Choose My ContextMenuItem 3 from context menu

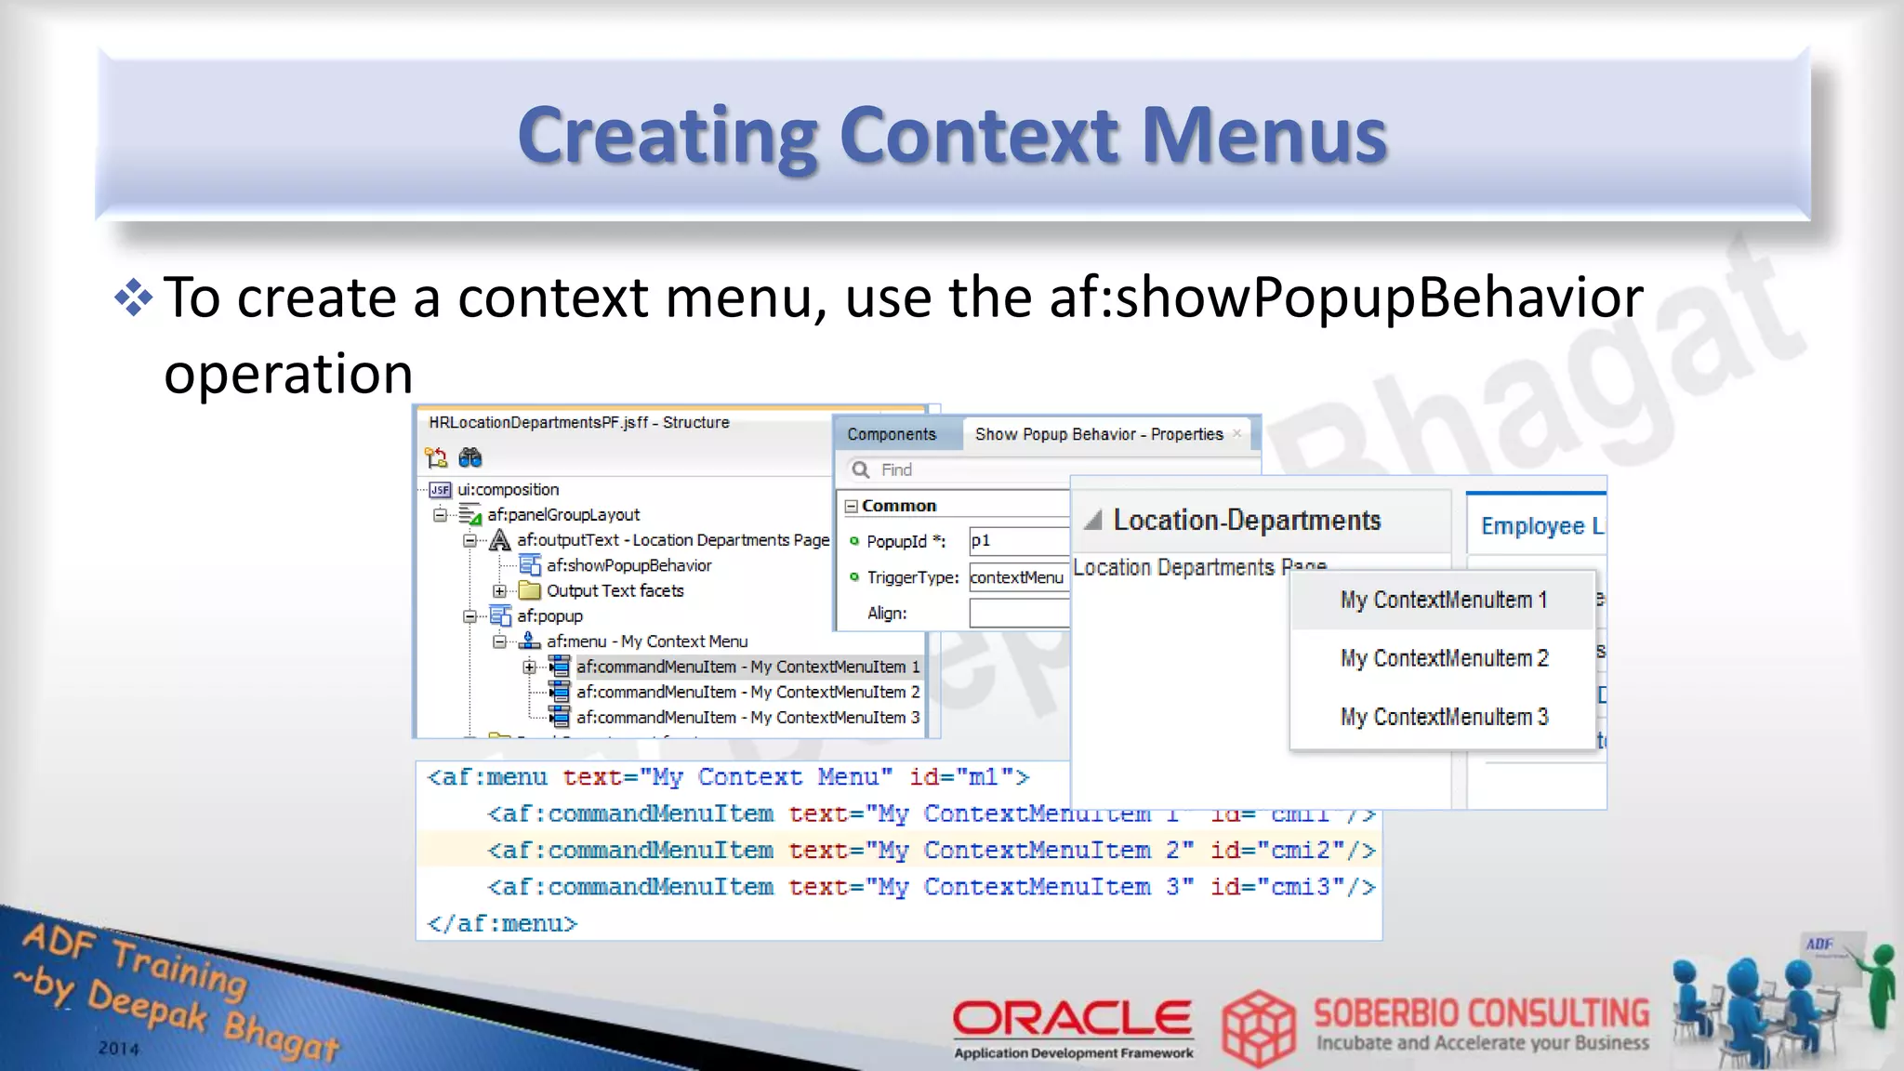1444,717
